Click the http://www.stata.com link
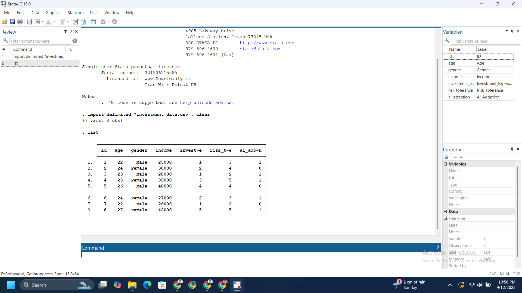 (x=267, y=43)
